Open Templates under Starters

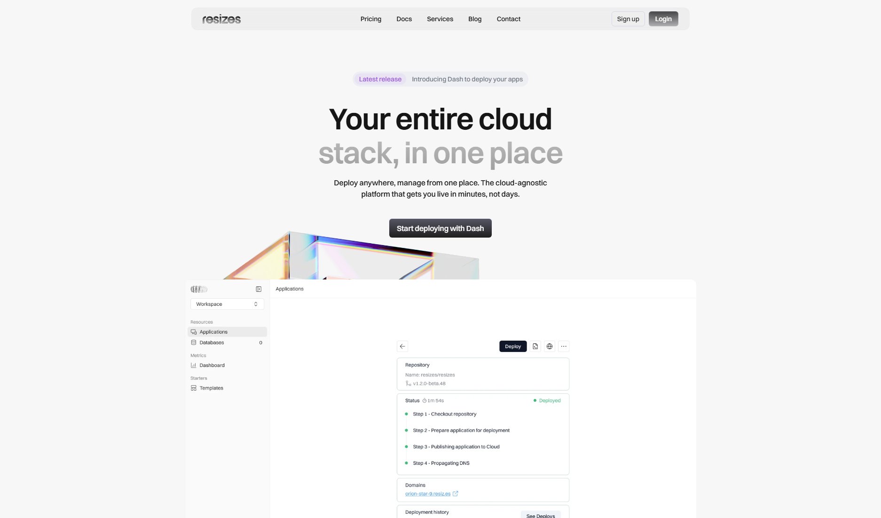[x=211, y=388]
